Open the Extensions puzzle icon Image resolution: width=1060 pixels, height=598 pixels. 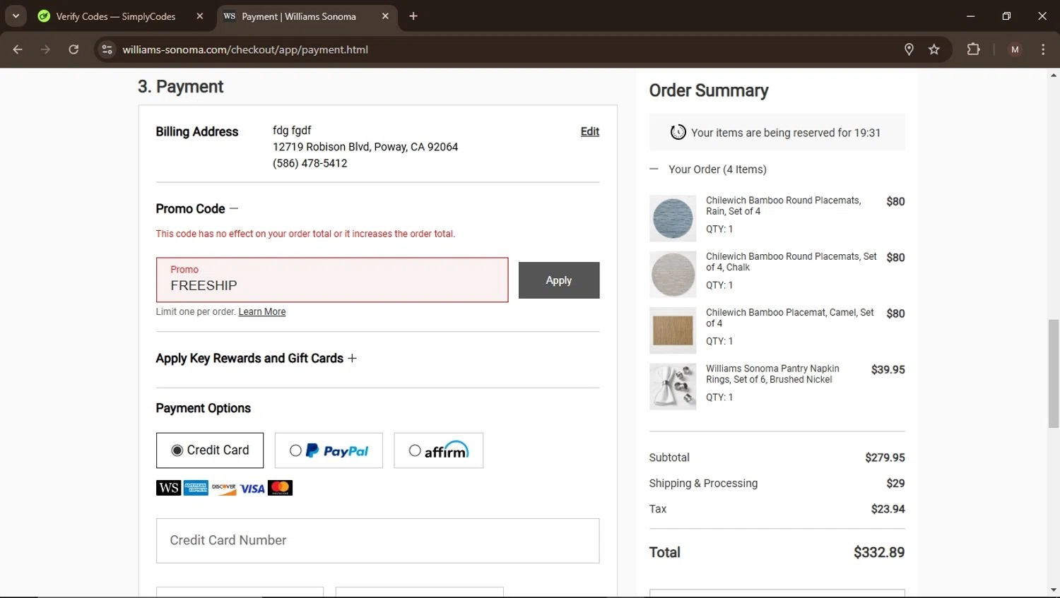coord(973,49)
